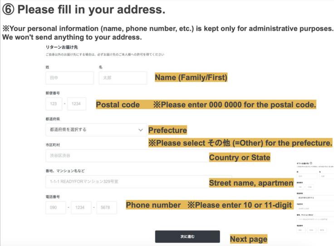Click the first name field showing 太郎
Viewport: 334px width, 246px height.
coord(123,78)
